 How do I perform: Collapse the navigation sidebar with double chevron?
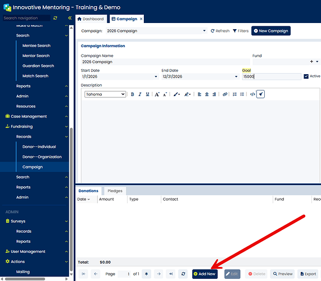tap(70, 18)
